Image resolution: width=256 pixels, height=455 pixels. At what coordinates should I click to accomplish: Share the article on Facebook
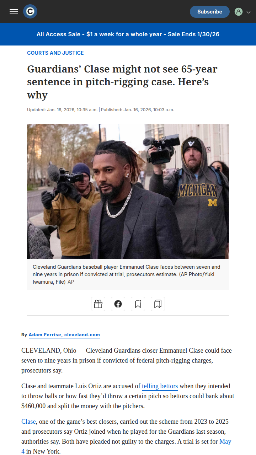pos(118,304)
